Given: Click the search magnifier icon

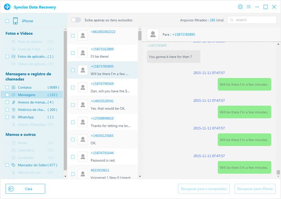Looking at the screenshot, I should (232, 20).
